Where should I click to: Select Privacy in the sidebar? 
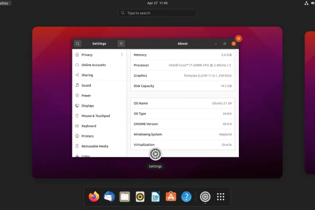pos(99,55)
